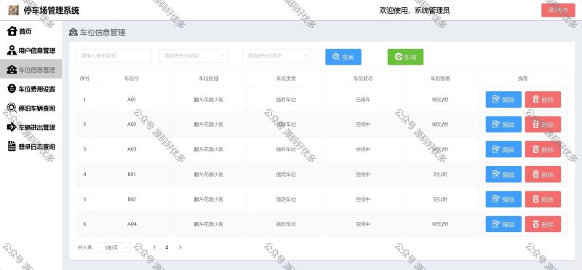Click the blue 搜索 button

point(343,57)
